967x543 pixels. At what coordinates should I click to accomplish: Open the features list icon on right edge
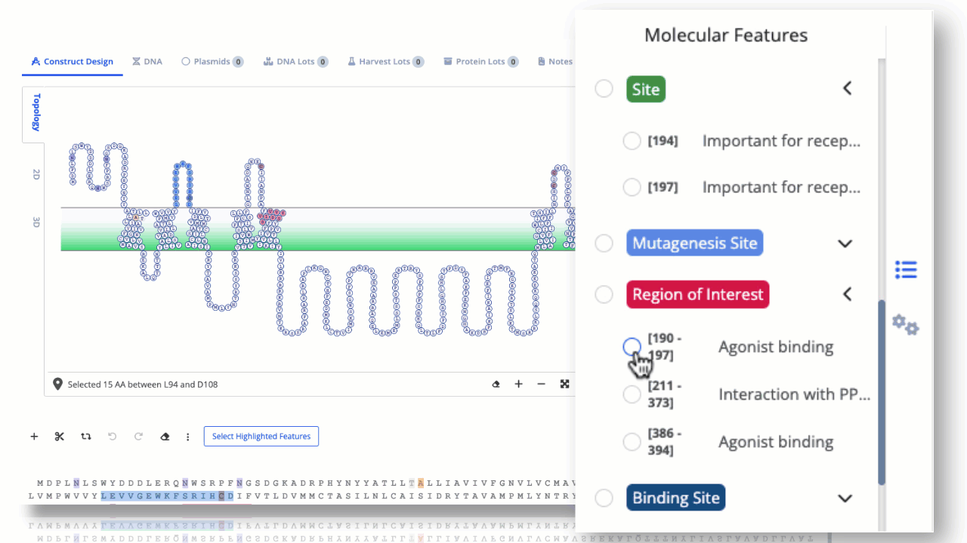coord(905,269)
